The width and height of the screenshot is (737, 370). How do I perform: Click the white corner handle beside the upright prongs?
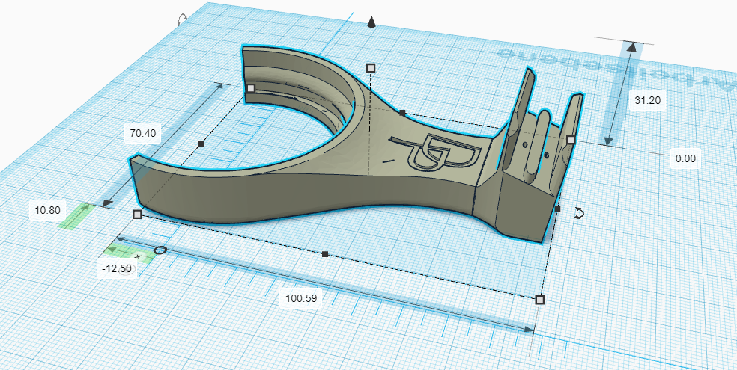pyautogui.click(x=571, y=139)
